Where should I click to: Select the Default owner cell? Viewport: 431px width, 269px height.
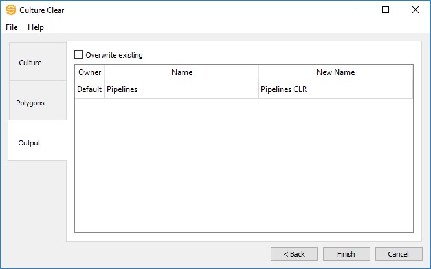pos(89,89)
